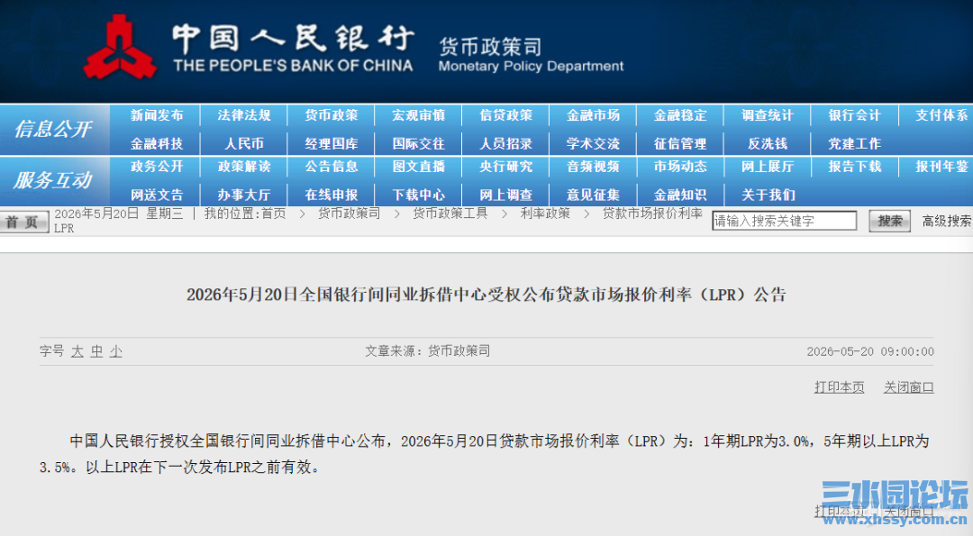Image resolution: width=973 pixels, height=536 pixels.
Task: Select 货币政策 in the navigation bar
Action: [332, 115]
